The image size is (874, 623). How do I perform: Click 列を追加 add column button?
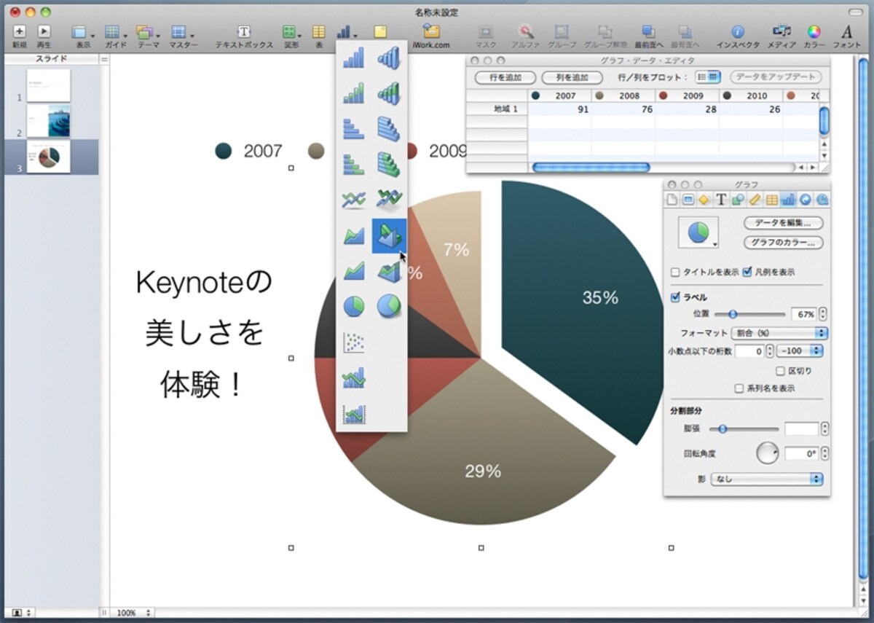(x=572, y=77)
